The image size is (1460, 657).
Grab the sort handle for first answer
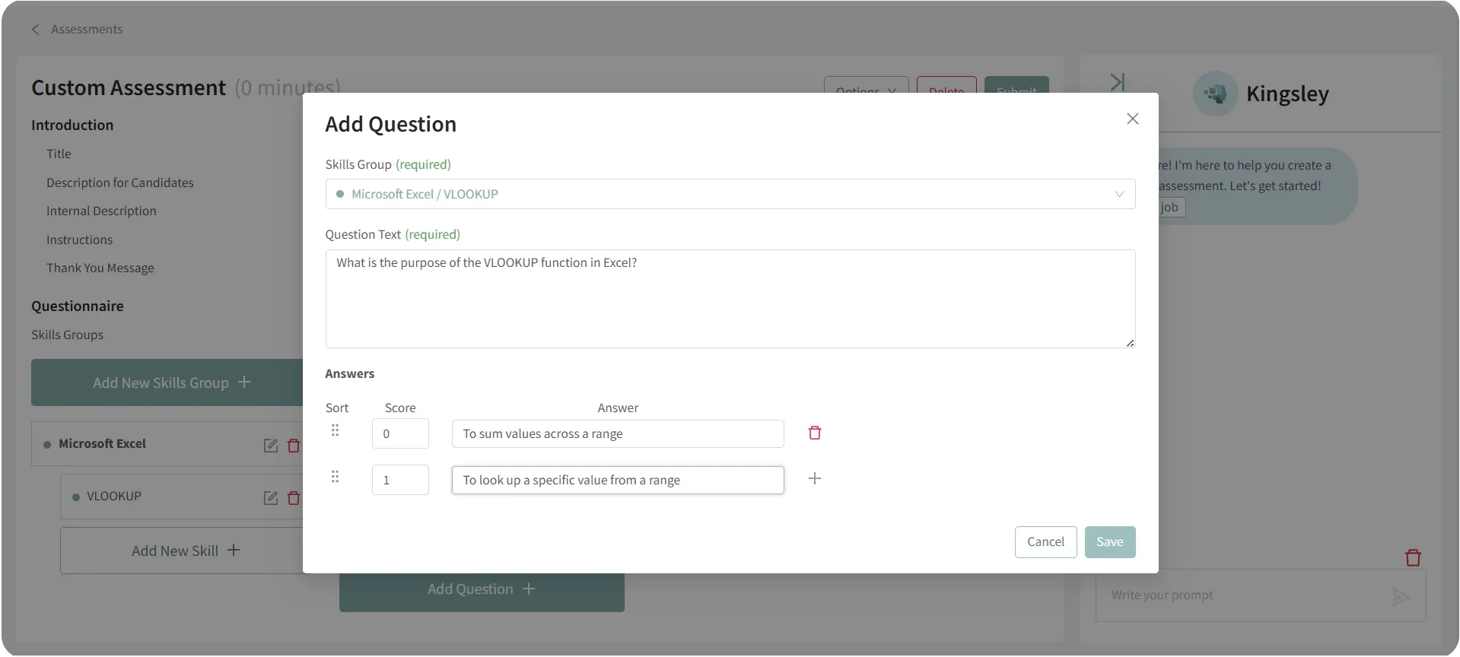[x=335, y=430]
